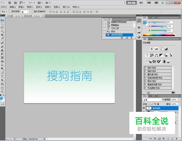Swap foreground and background colors

[4, 95]
